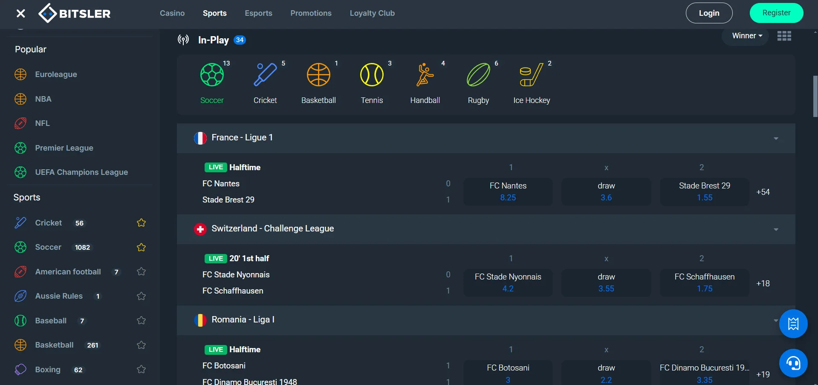Click the page vertical scrollbar thumb
Image resolution: width=818 pixels, height=385 pixels.
pyautogui.click(x=815, y=96)
